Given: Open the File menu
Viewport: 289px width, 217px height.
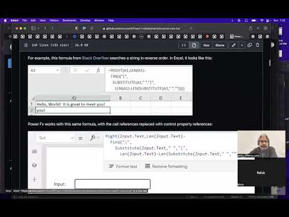Looking at the screenshot, I should [x=25, y=20].
